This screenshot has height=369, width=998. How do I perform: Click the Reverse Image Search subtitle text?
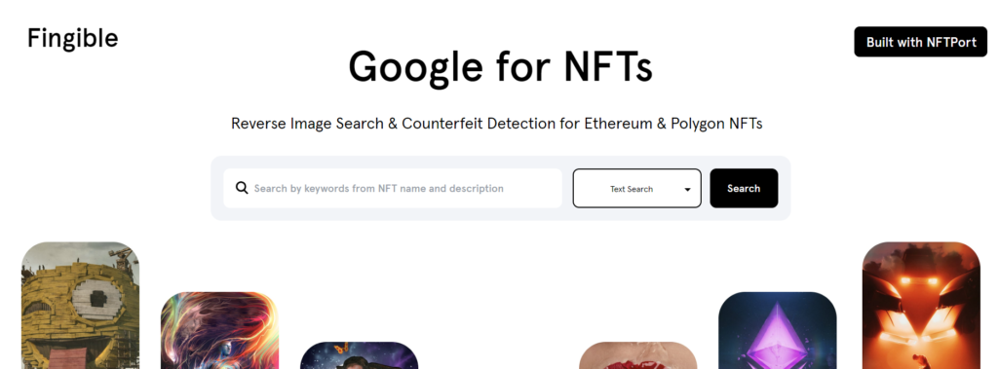tap(496, 124)
